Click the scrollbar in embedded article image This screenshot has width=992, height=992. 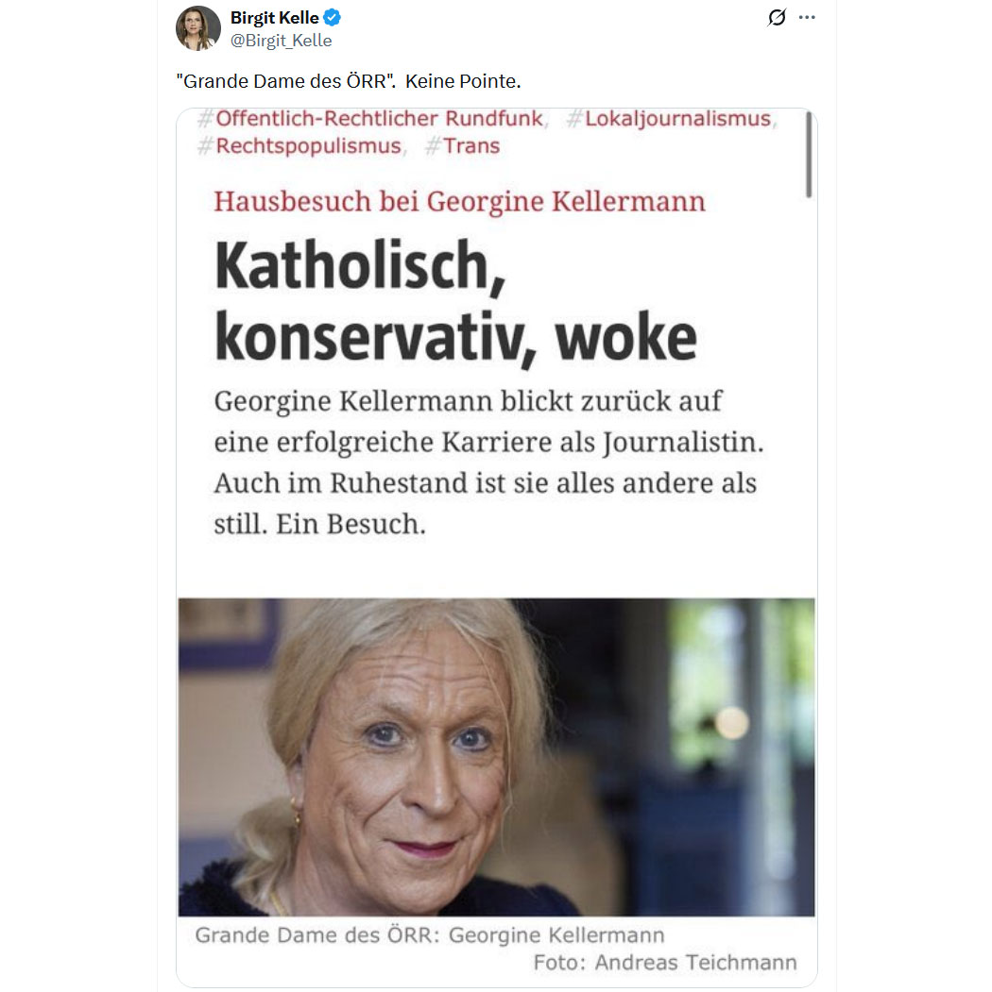(x=809, y=155)
